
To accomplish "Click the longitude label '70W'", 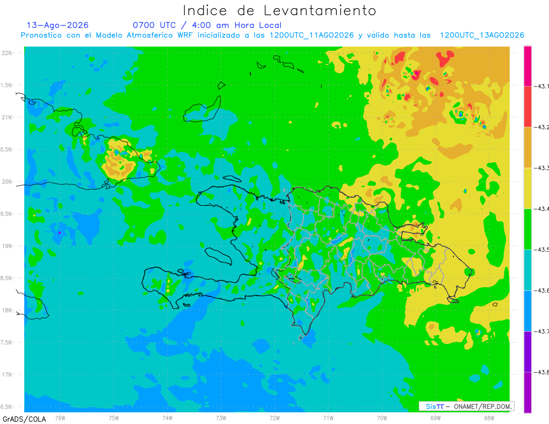I will tap(382, 418).
